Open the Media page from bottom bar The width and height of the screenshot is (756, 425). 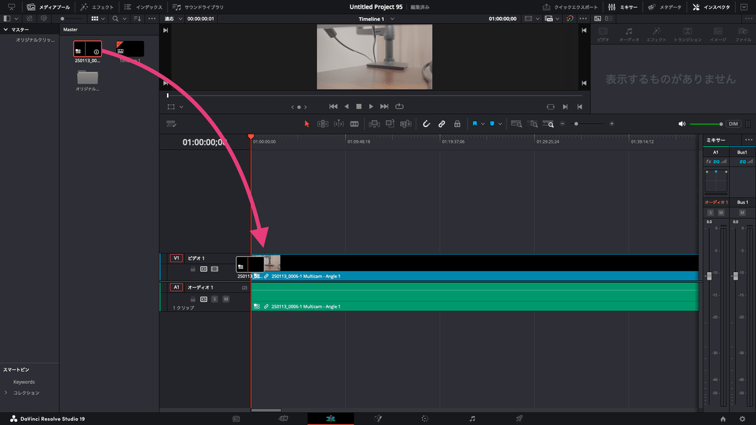tap(236, 418)
